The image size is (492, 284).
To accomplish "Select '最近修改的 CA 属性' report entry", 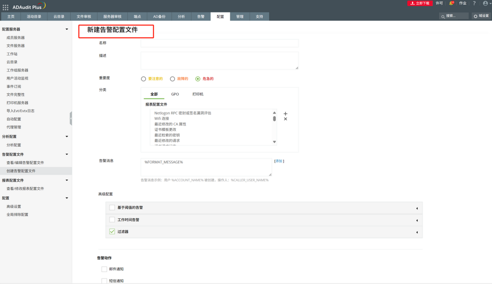I will pyautogui.click(x=170, y=124).
